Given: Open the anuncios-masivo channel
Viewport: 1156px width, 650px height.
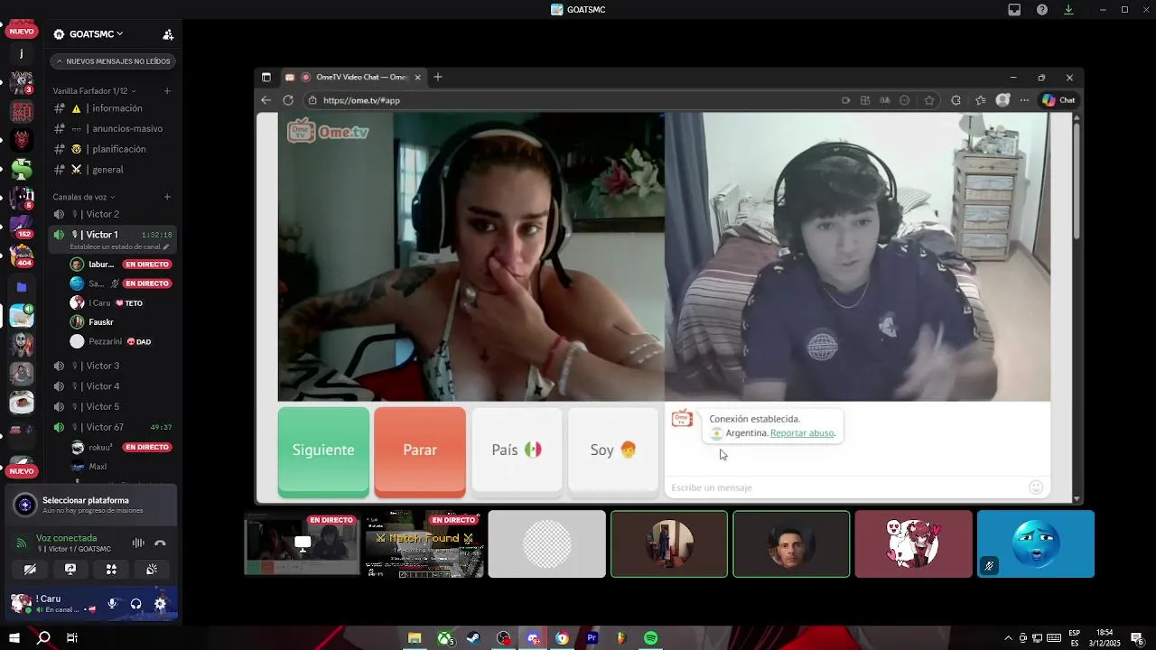Looking at the screenshot, I should click(x=112, y=129).
